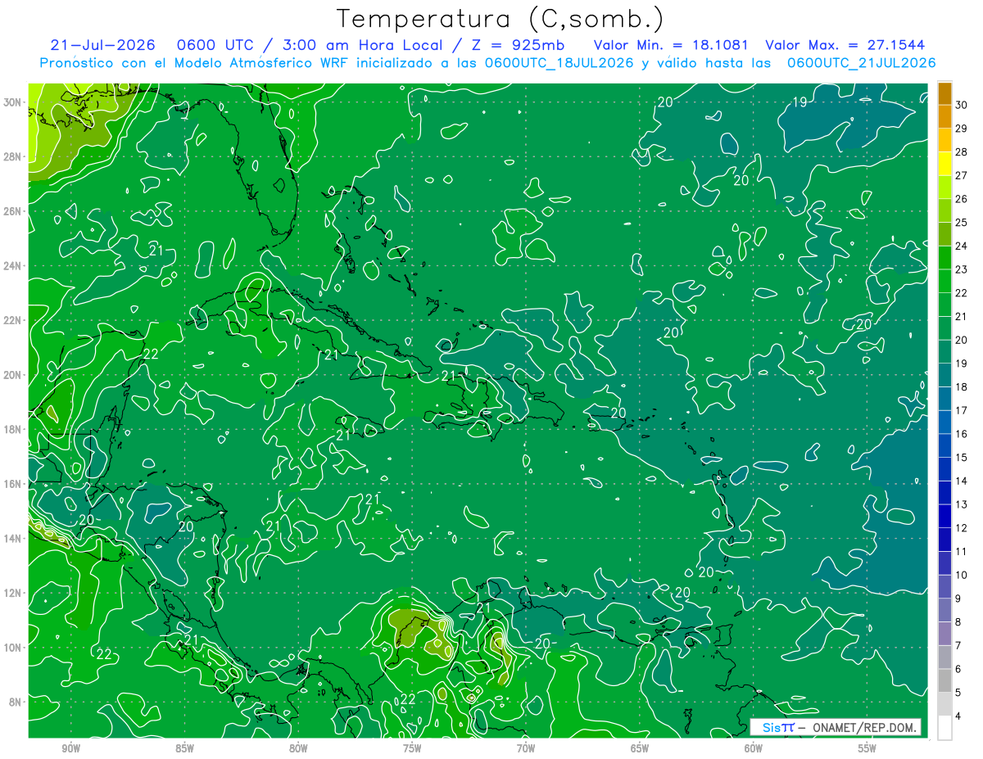Screen dimensions: 983x759
Task: Select the '0600UTC_21JUL2026' valid-until time text
Action: pos(862,62)
